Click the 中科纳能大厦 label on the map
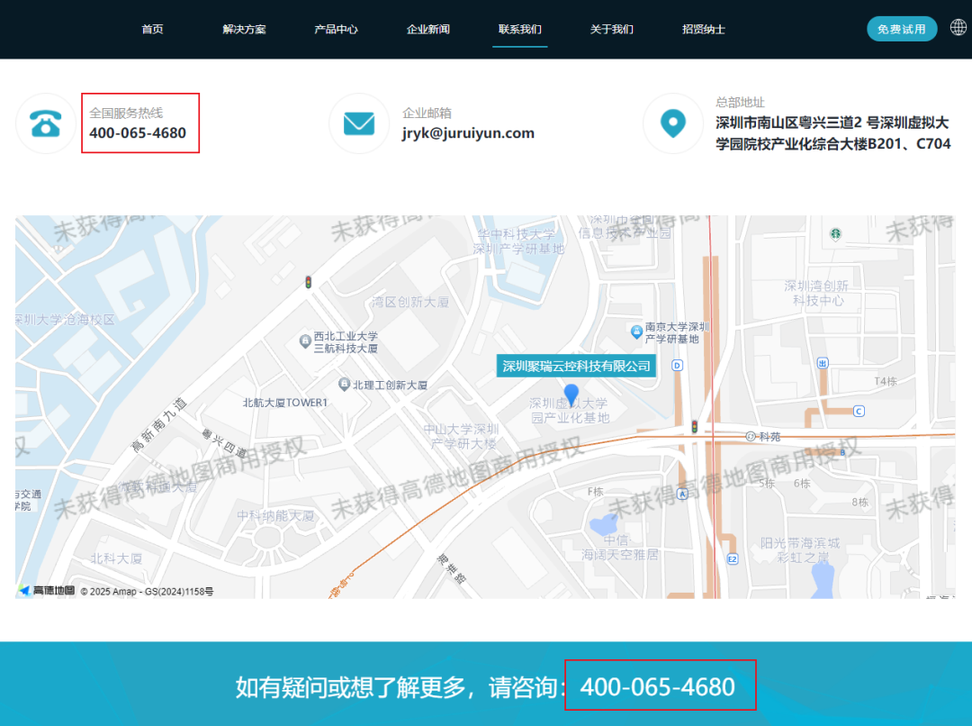This screenshot has height=726, width=972. tap(276, 515)
